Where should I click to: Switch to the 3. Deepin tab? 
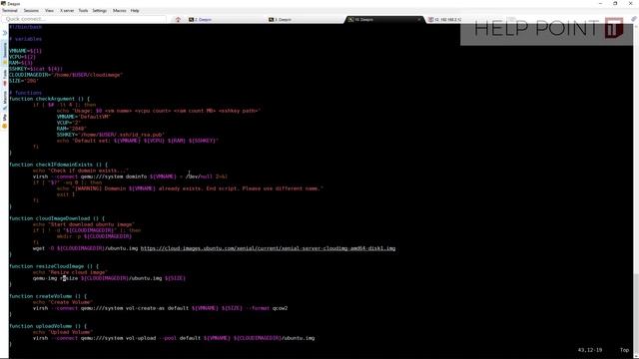(305, 20)
